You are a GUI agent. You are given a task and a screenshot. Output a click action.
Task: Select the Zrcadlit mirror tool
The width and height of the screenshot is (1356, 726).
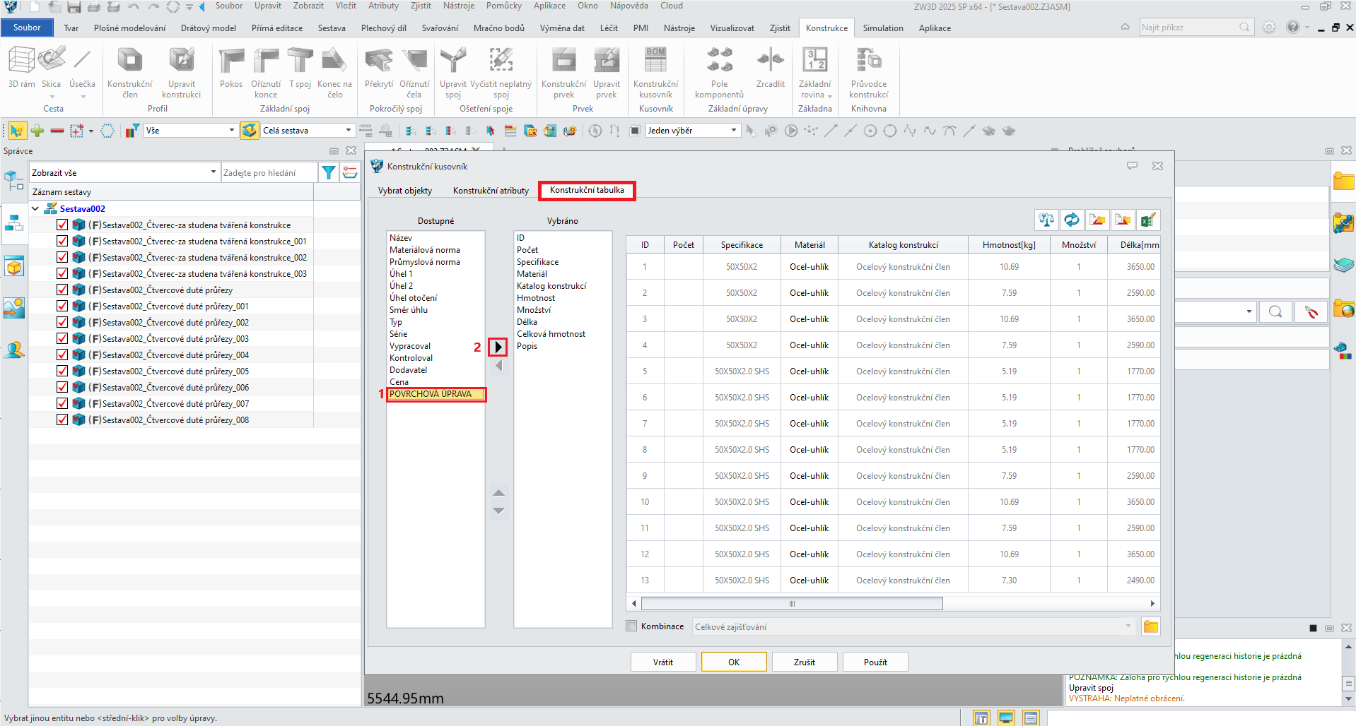tap(770, 68)
